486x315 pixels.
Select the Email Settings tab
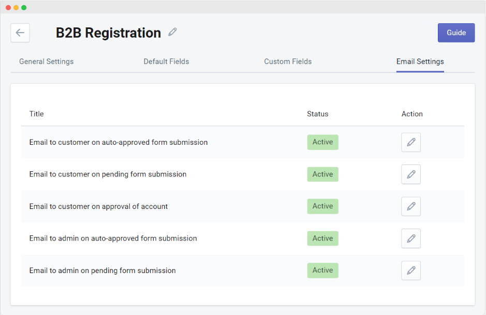click(420, 62)
